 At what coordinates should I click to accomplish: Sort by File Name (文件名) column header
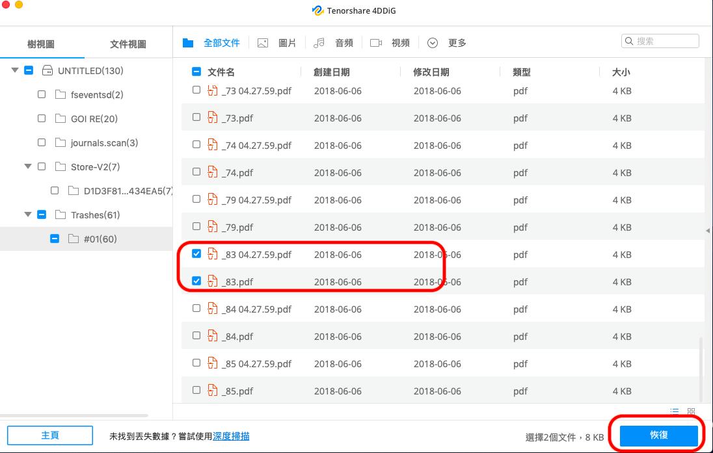pyautogui.click(x=221, y=72)
